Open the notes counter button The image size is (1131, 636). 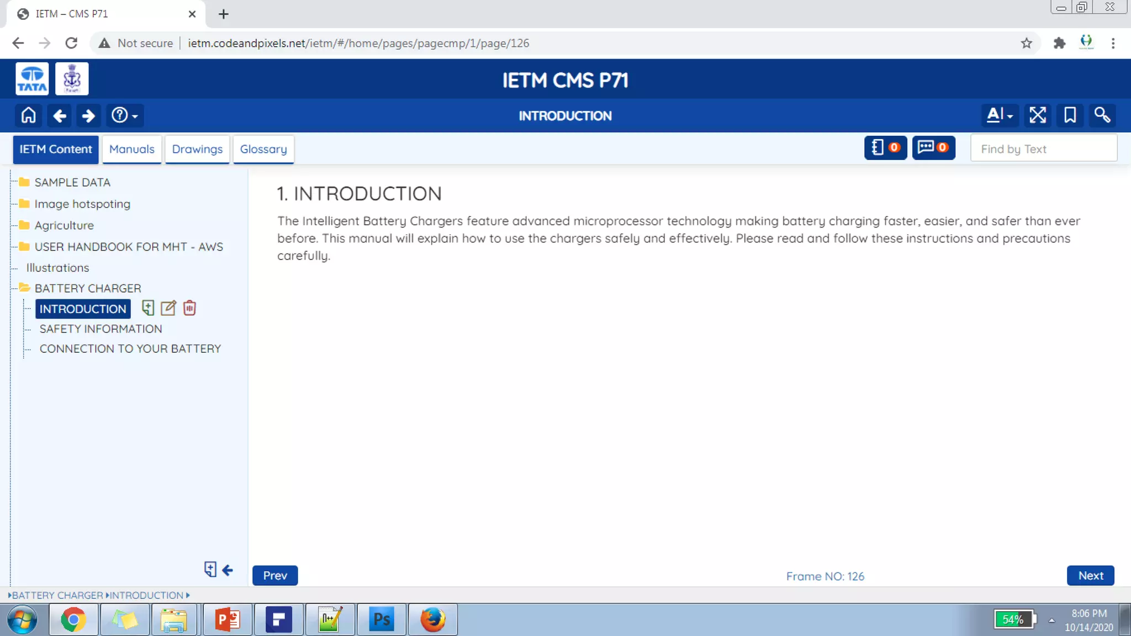pyautogui.click(x=885, y=148)
